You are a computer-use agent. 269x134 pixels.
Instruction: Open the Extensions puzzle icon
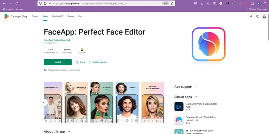click(253, 3)
